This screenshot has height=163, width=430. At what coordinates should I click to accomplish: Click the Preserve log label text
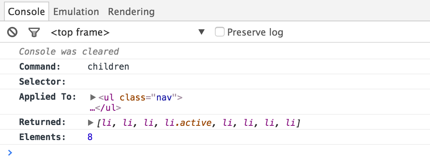coord(255,32)
